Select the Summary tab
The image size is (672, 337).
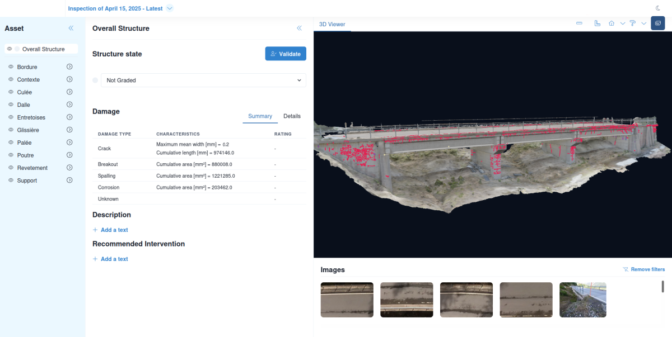click(260, 116)
